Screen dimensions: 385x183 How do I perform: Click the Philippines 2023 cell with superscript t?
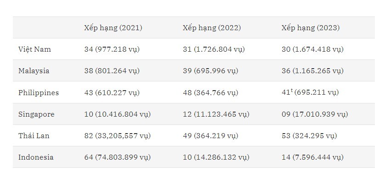[310, 92]
